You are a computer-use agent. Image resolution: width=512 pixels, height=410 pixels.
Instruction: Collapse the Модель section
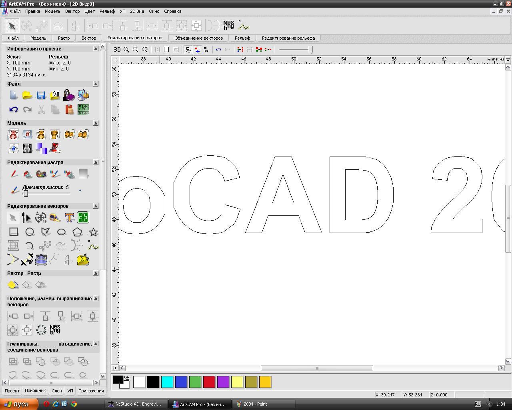coord(96,123)
